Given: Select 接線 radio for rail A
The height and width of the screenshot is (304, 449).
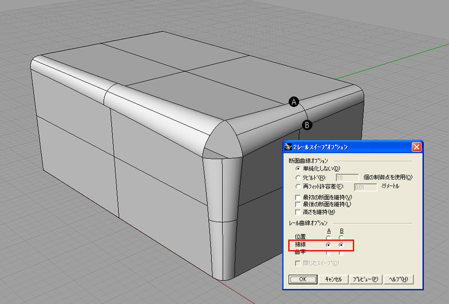Looking at the screenshot, I should [x=328, y=246].
